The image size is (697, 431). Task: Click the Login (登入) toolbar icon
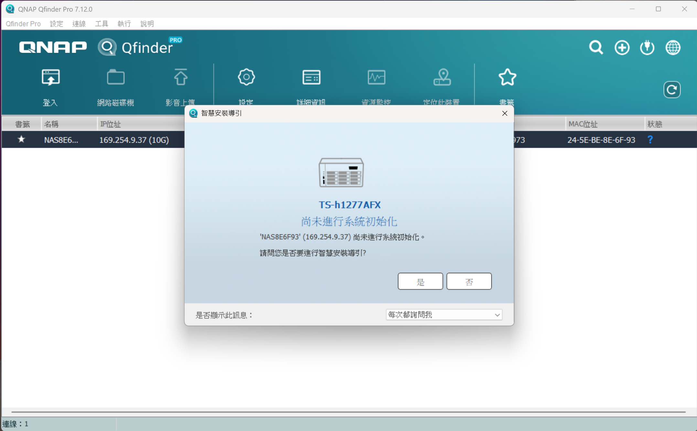50,77
